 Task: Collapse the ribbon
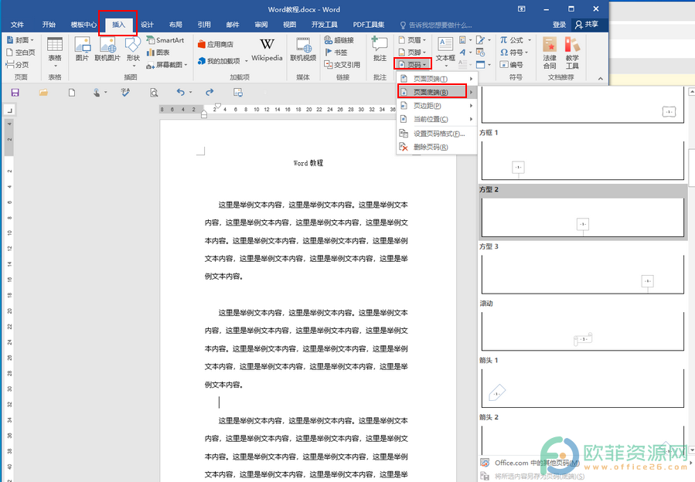[x=601, y=79]
